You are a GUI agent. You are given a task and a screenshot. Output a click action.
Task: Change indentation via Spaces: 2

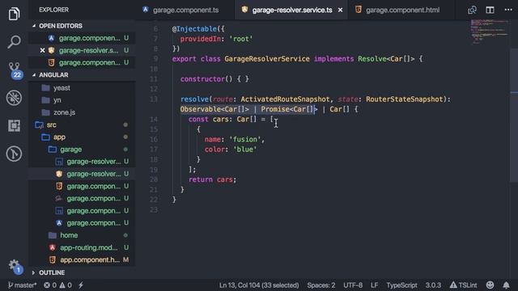321,285
